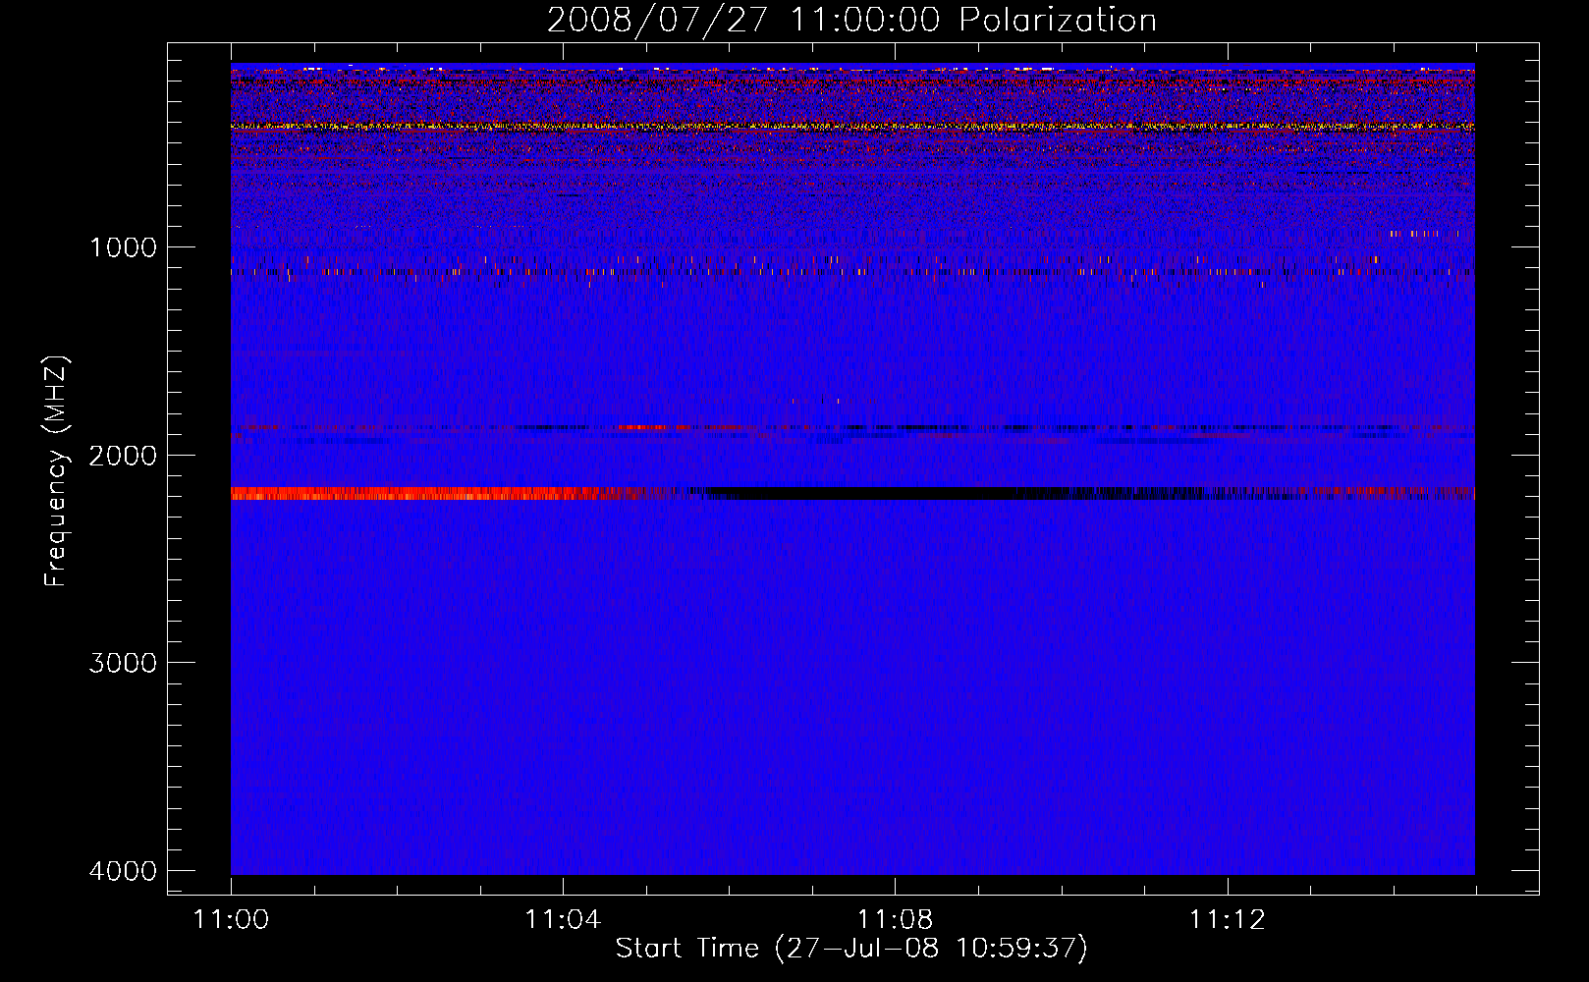Click the 11:00 time tick label

231,920
